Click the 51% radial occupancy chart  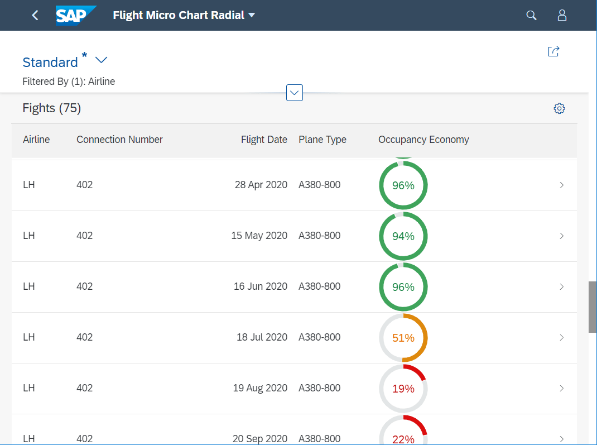[x=403, y=337]
